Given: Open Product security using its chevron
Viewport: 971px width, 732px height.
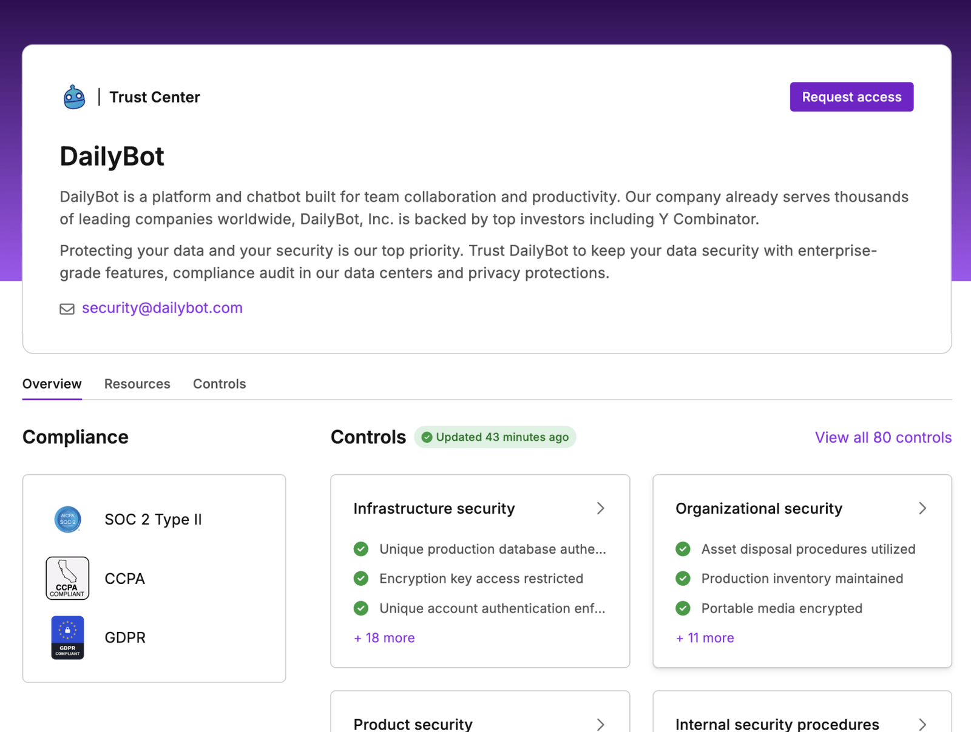Looking at the screenshot, I should tap(600, 725).
